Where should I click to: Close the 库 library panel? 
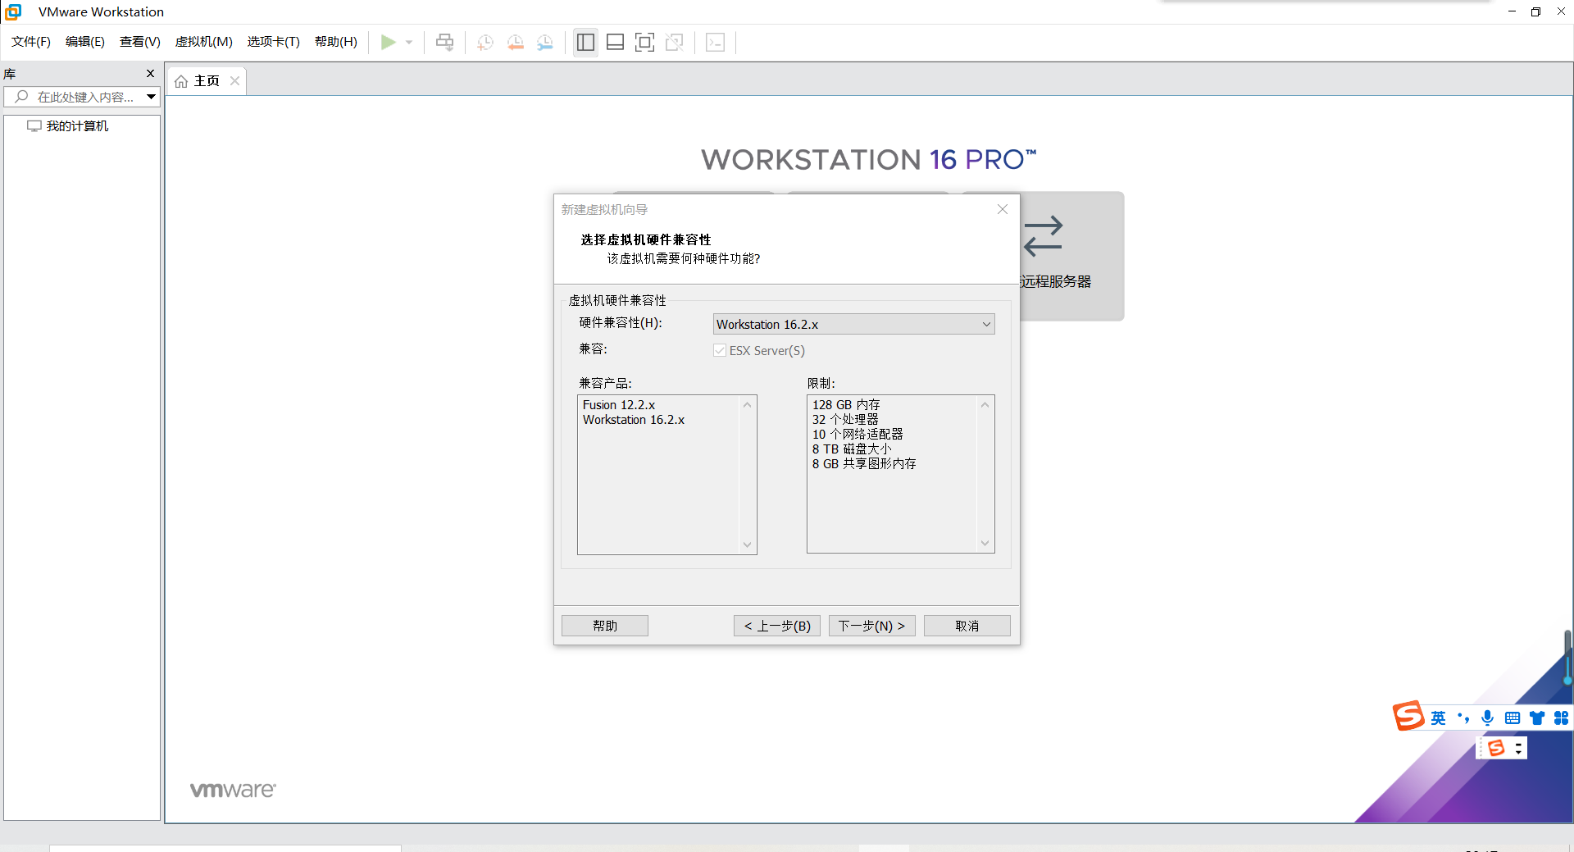click(x=150, y=73)
